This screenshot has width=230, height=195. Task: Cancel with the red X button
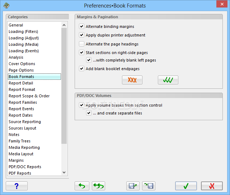coord(212,186)
